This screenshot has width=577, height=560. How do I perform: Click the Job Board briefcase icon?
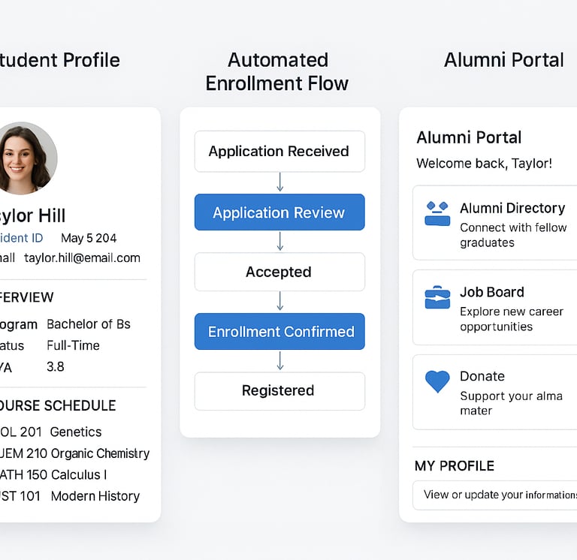437,298
